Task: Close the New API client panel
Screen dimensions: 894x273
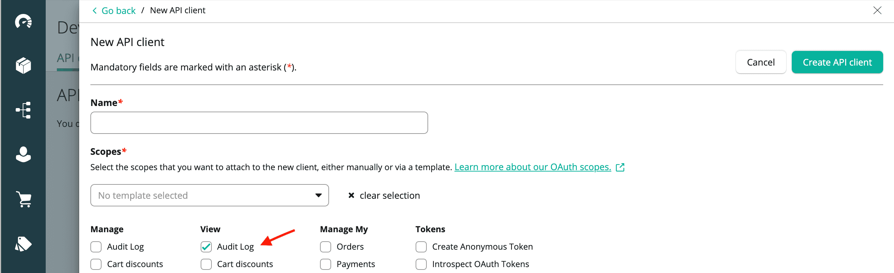Action: click(x=877, y=10)
